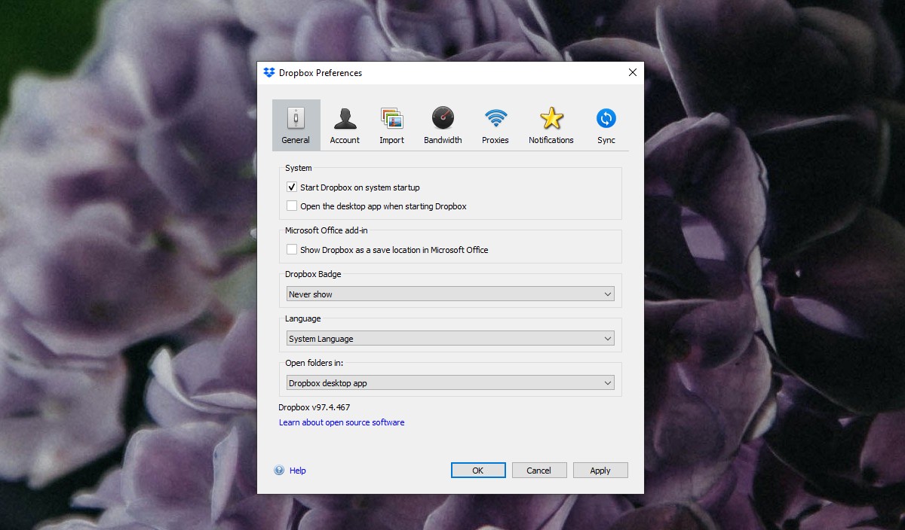Click the blue Help question mark icon
This screenshot has height=530, width=905.
(x=279, y=471)
